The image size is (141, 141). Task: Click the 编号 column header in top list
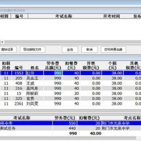click(x=19, y=16)
